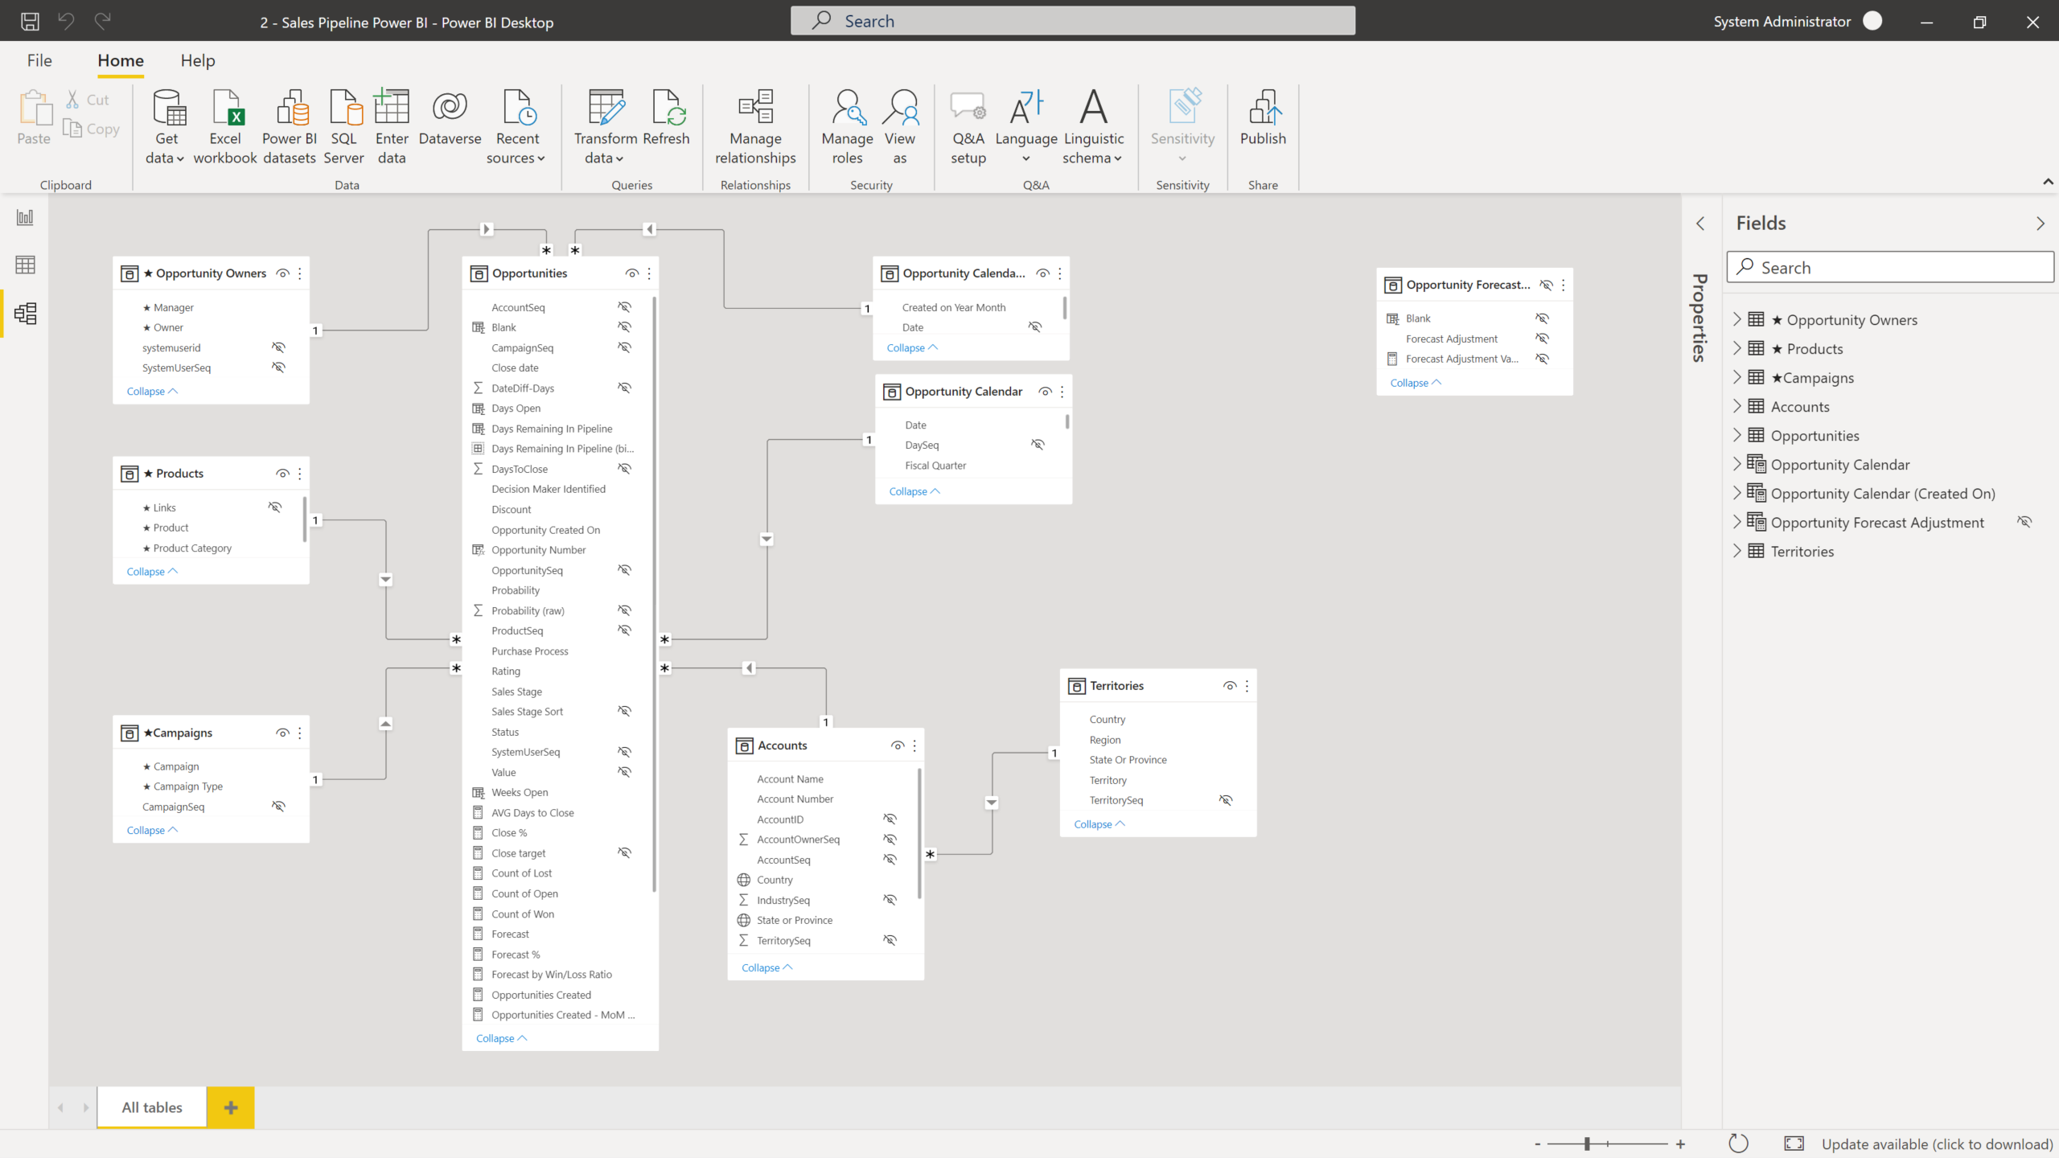
Task: Hide Opportunity Forecast Adjustment in Fields pane
Action: [x=2025, y=522]
